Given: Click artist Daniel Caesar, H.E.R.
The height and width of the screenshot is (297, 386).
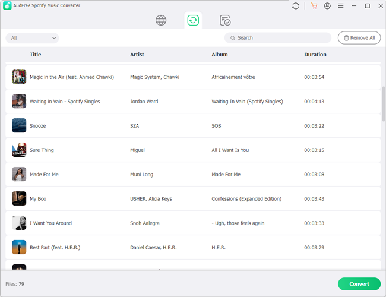Looking at the screenshot, I should pos(153,248).
